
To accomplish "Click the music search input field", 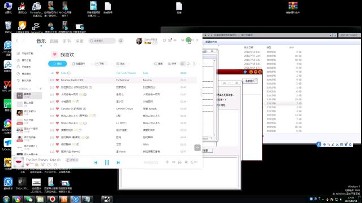I will click(102, 41).
